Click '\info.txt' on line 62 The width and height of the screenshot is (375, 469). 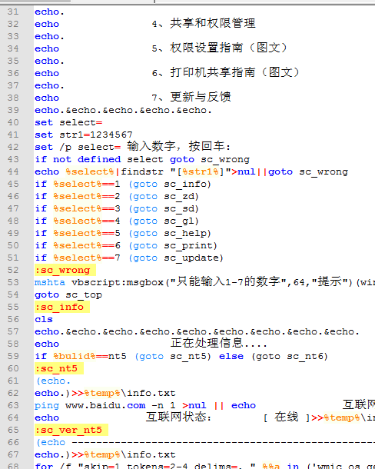pos(148,394)
